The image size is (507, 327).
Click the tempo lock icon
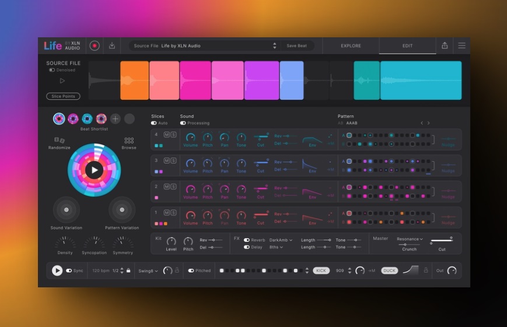click(128, 270)
